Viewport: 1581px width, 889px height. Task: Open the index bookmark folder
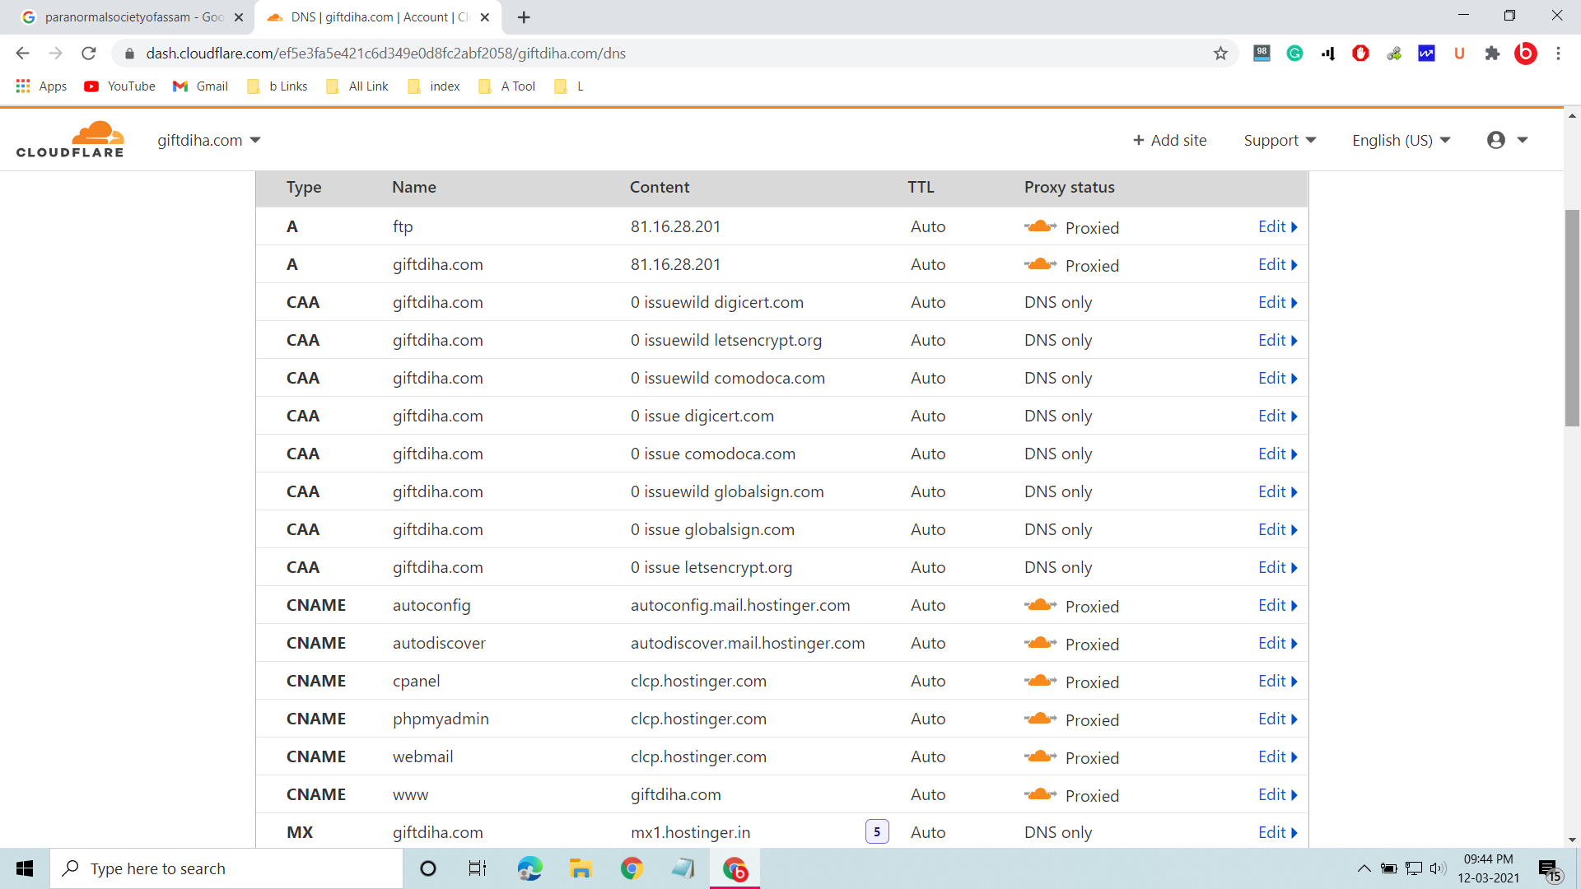pyautogui.click(x=434, y=86)
